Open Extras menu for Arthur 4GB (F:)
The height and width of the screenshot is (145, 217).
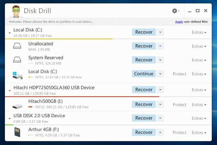tap(199, 132)
